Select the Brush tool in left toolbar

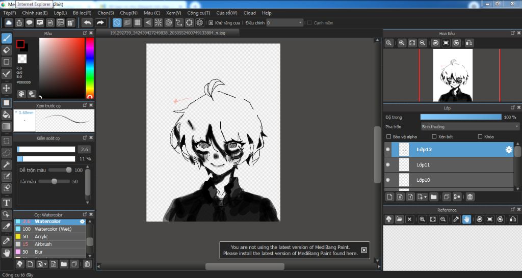(x=6, y=38)
